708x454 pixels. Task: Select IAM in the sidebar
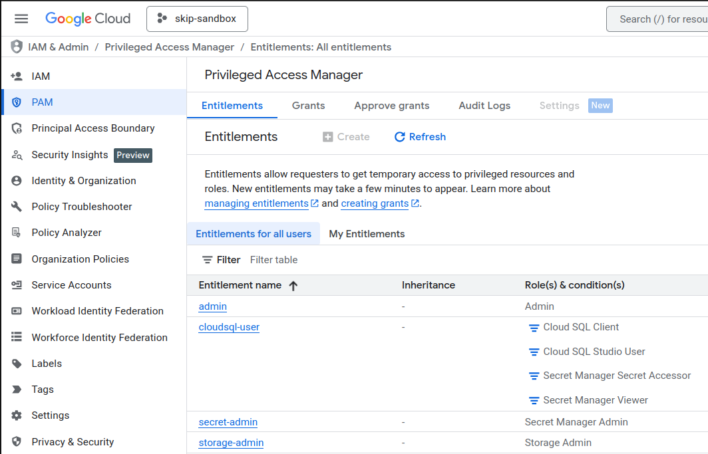[40, 76]
